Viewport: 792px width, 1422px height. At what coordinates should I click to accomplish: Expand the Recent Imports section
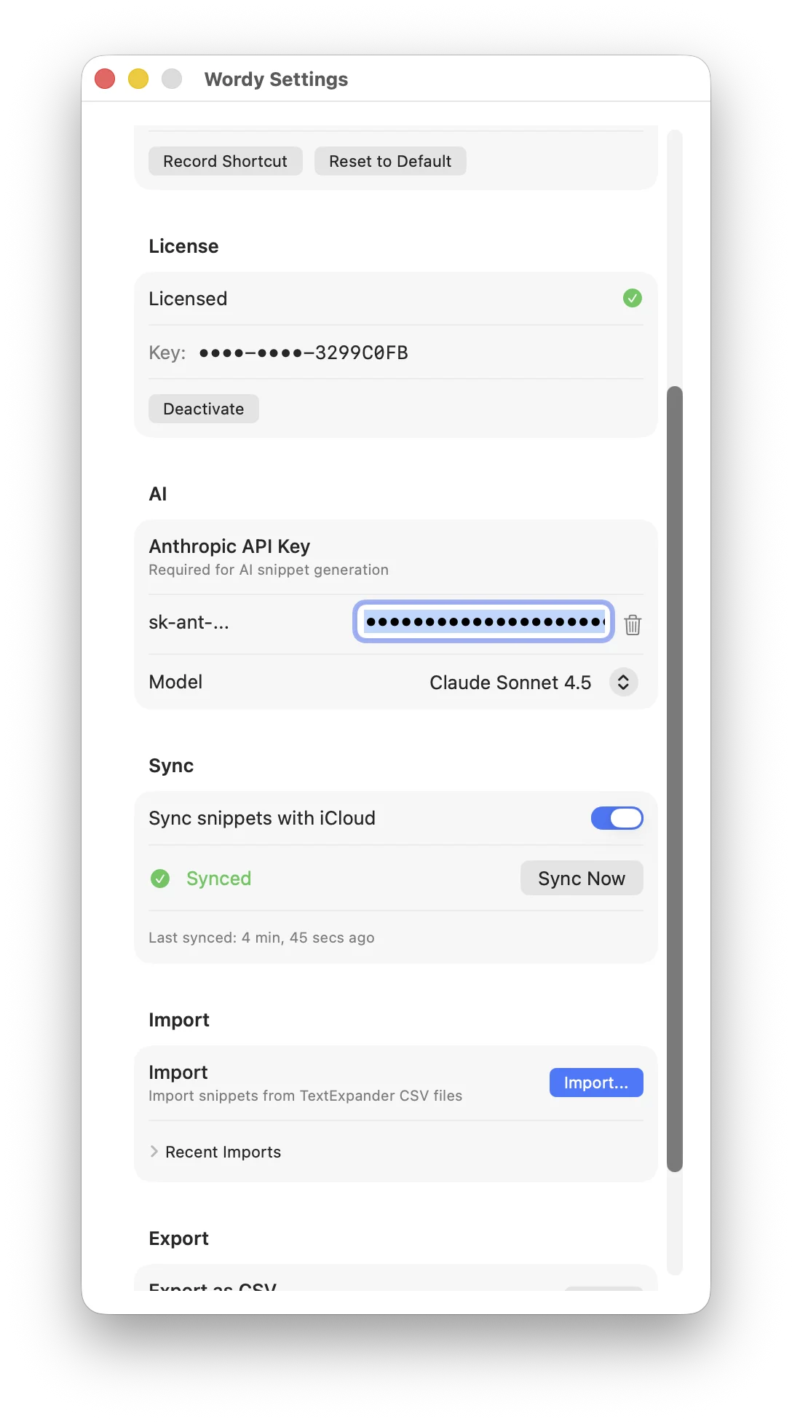[216, 1151]
